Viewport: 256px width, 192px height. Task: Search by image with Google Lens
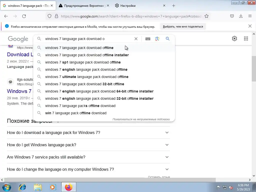pyautogui.click(x=157, y=39)
